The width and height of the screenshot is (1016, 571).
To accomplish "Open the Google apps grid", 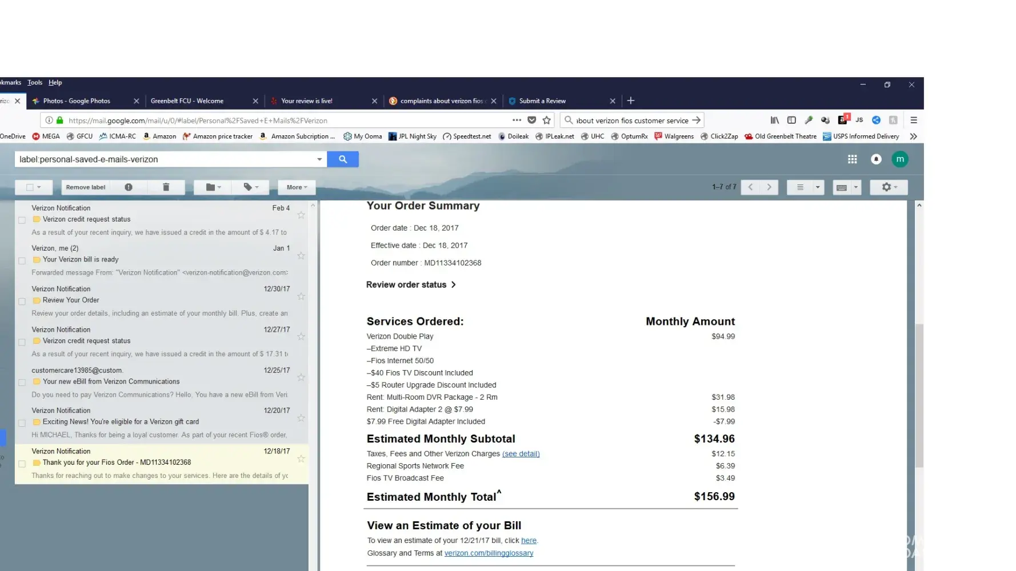I will [x=852, y=159].
